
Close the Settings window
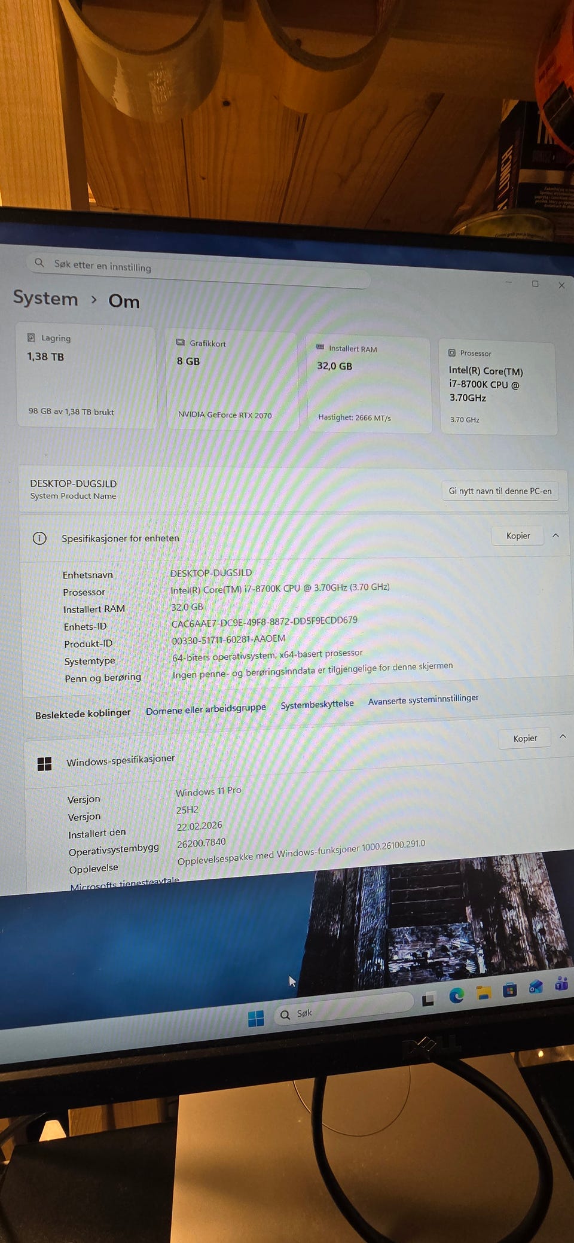click(561, 285)
